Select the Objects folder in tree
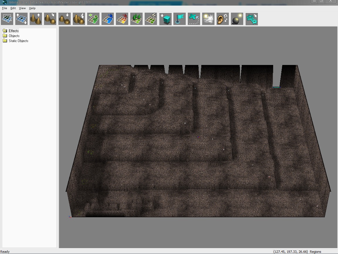 [x=14, y=36]
